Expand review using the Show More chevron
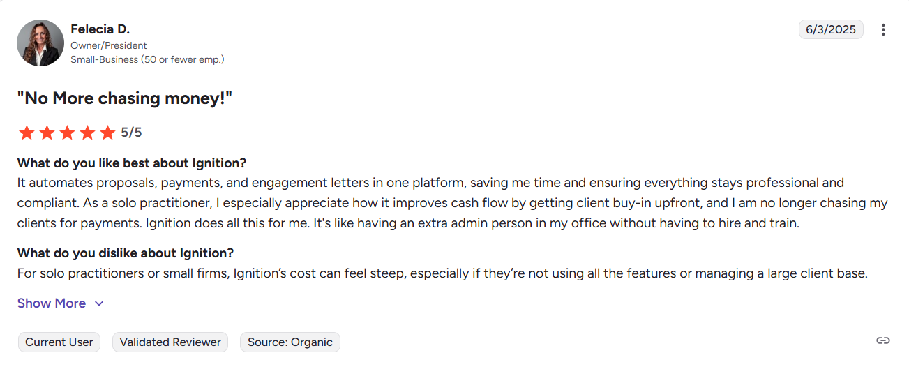The height and width of the screenshot is (369, 909). click(x=99, y=303)
